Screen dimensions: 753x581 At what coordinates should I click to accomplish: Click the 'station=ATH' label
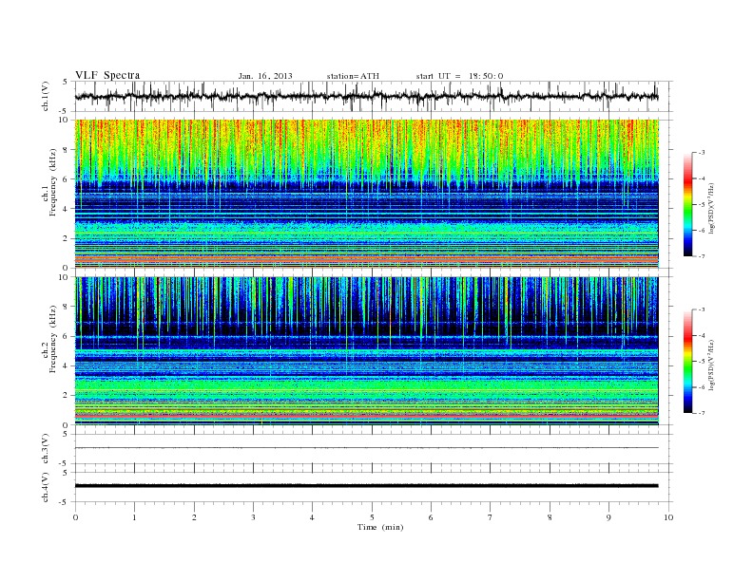pos(353,76)
